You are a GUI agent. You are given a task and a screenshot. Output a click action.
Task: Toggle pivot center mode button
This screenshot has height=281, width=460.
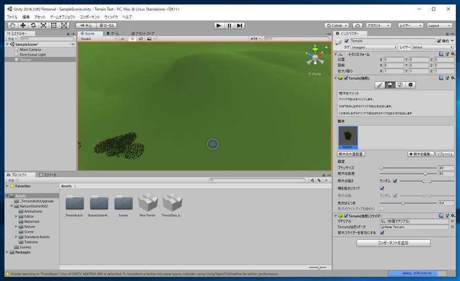pyautogui.click(x=86, y=25)
